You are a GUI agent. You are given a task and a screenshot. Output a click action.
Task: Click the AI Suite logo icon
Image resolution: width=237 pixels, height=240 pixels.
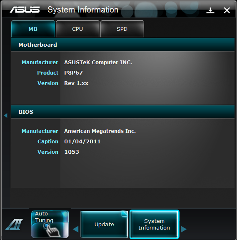tap(15, 224)
